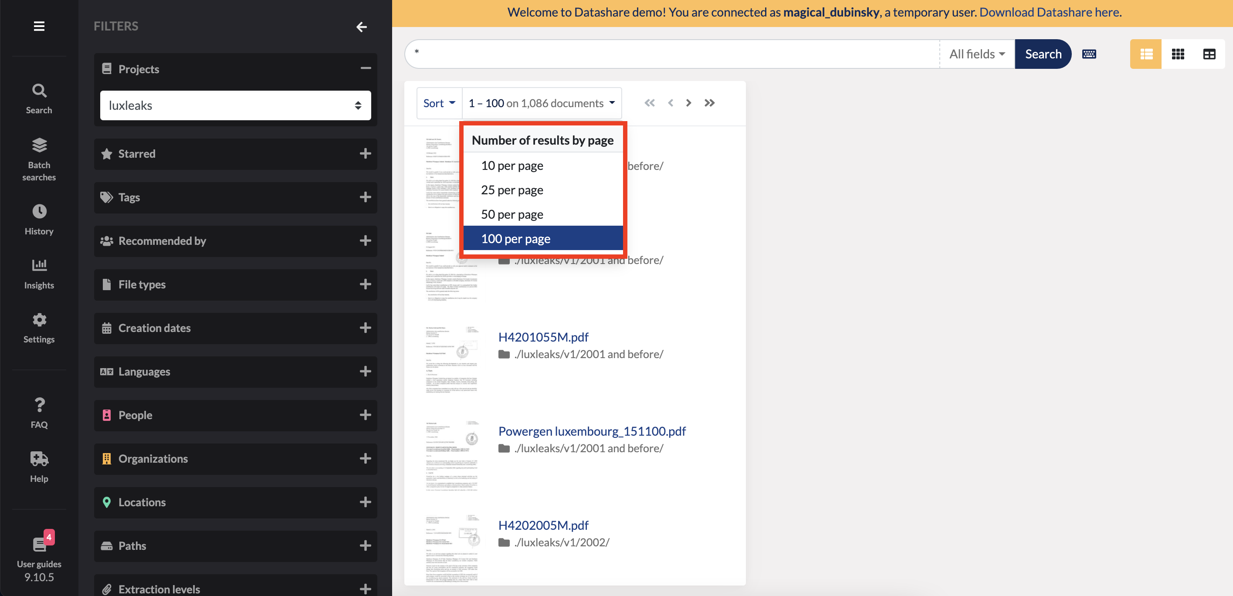Toggle the 1 – 100 on 1,086 documents dropdown

[x=542, y=103]
